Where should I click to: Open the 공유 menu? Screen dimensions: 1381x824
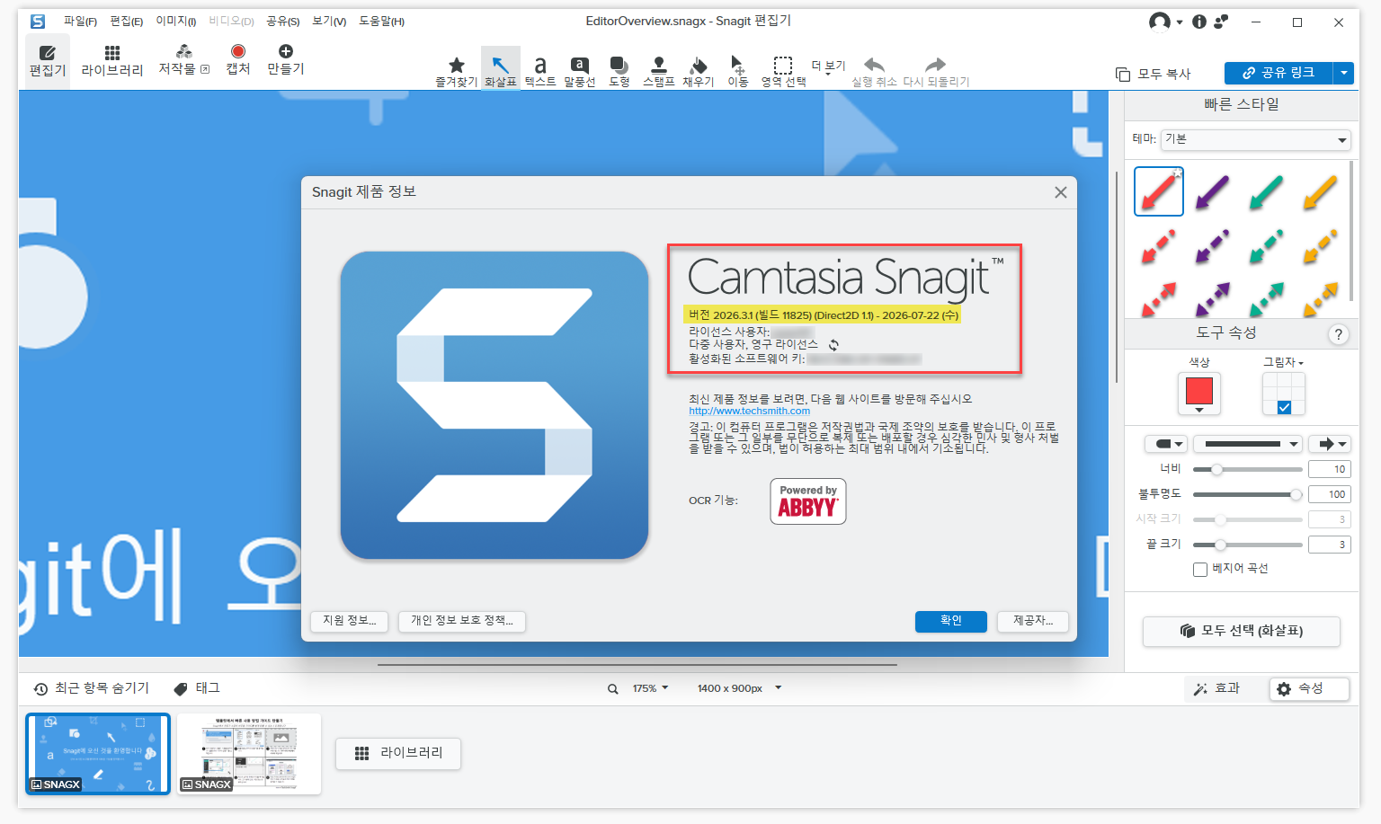click(x=282, y=22)
